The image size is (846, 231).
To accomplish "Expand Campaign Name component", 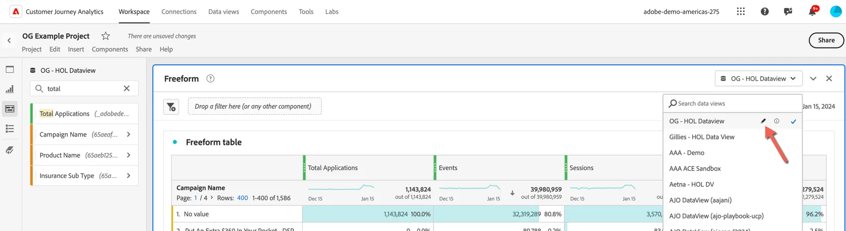I will pyautogui.click(x=129, y=135).
